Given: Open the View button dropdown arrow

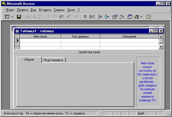Looking at the screenshot, I should tap(12, 17).
